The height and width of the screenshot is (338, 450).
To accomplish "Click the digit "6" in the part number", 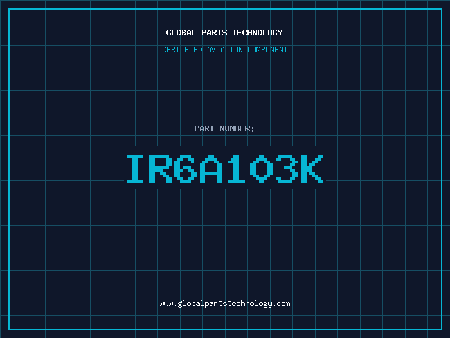I will tap(186, 168).
